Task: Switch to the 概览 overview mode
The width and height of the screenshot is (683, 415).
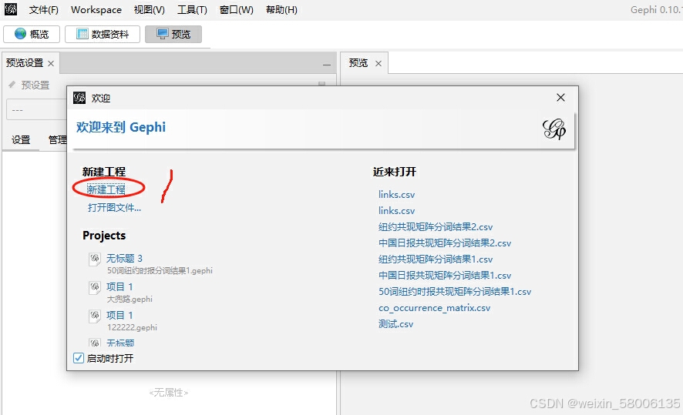Action: coord(32,34)
